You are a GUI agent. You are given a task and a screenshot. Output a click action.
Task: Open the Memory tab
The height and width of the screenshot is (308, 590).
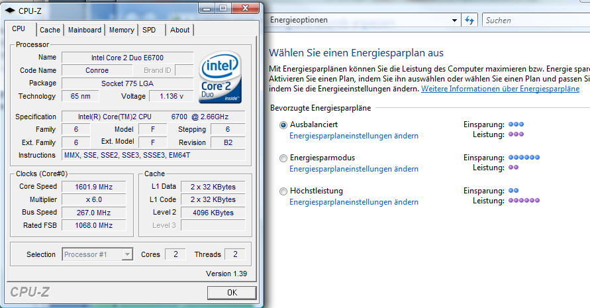[122, 30]
